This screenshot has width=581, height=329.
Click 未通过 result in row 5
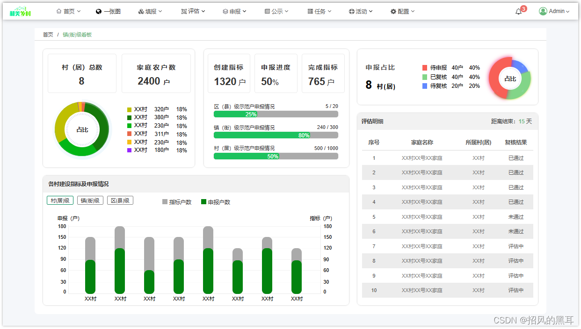(x=516, y=217)
